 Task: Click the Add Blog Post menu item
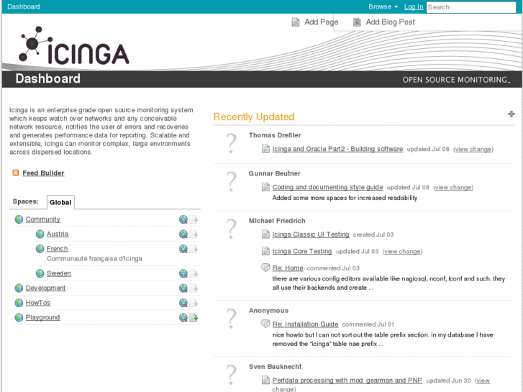pos(384,22)
